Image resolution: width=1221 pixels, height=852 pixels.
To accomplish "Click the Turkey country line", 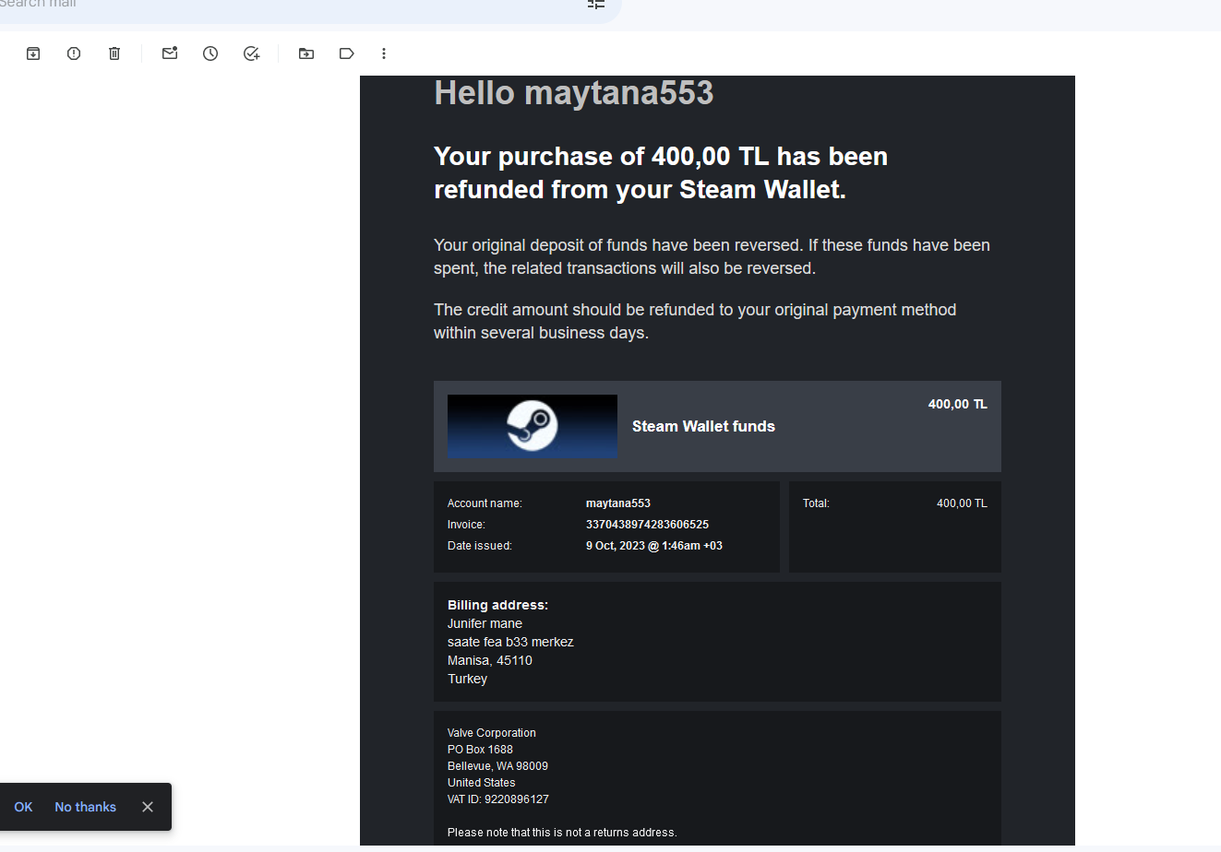I will click(x=467, y=679).
